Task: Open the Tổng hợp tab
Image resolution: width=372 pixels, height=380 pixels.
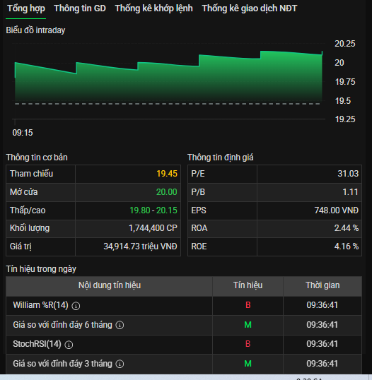Action: 26,8
